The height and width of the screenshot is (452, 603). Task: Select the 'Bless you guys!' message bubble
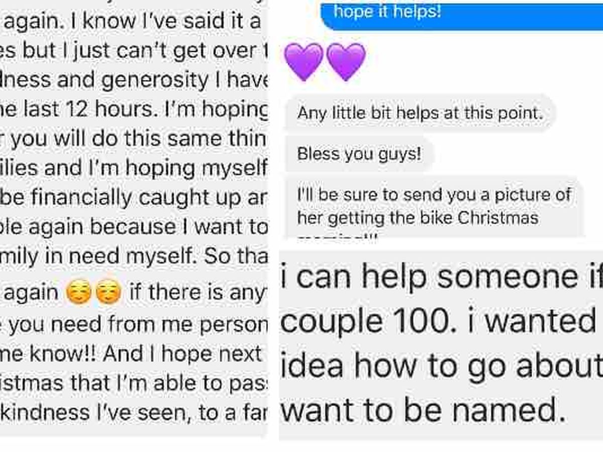(359, 153)
